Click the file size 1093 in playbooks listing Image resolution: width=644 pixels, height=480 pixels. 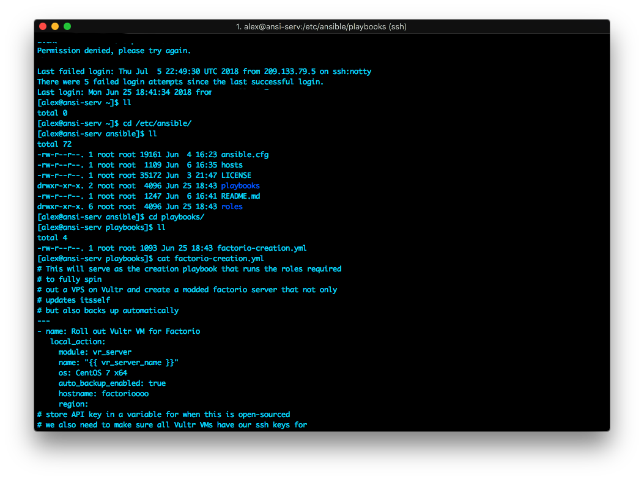coord(148,248)
